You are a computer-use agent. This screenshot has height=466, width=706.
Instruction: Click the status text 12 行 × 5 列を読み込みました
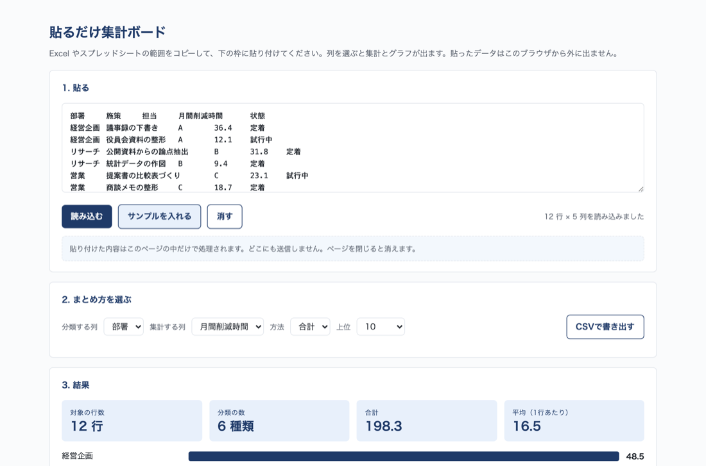[594, 217]
